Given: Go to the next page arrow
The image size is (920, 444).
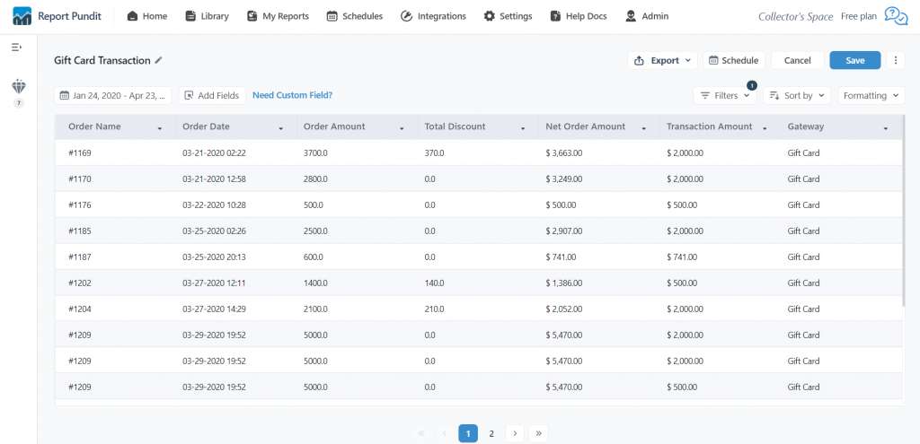Looking at the screenshot, I should [515, 433].
